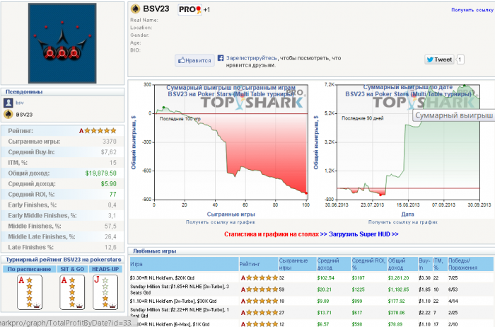Click the Любимые игры section header

pyautogui.click(x=154, y=251)
